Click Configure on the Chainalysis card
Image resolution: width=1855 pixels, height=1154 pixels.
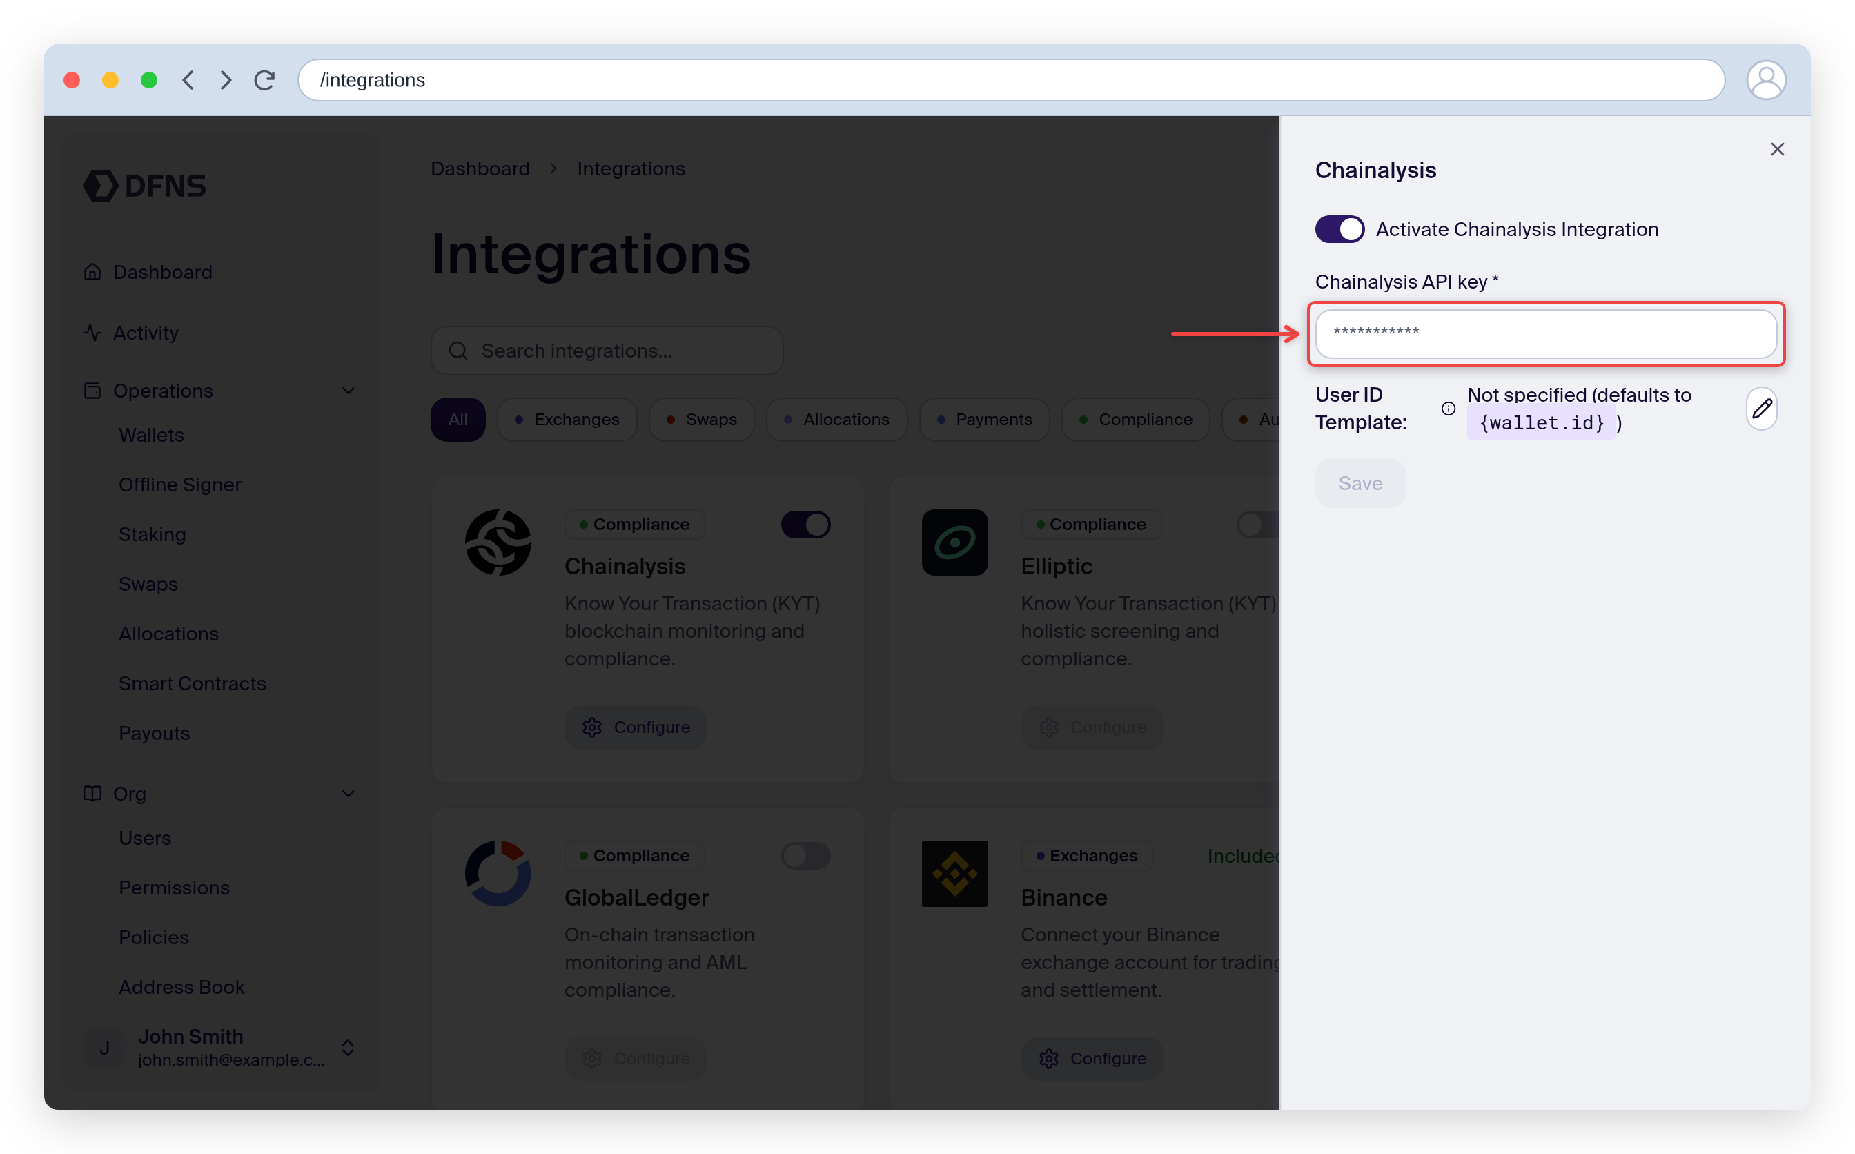[x=636, y=727]
